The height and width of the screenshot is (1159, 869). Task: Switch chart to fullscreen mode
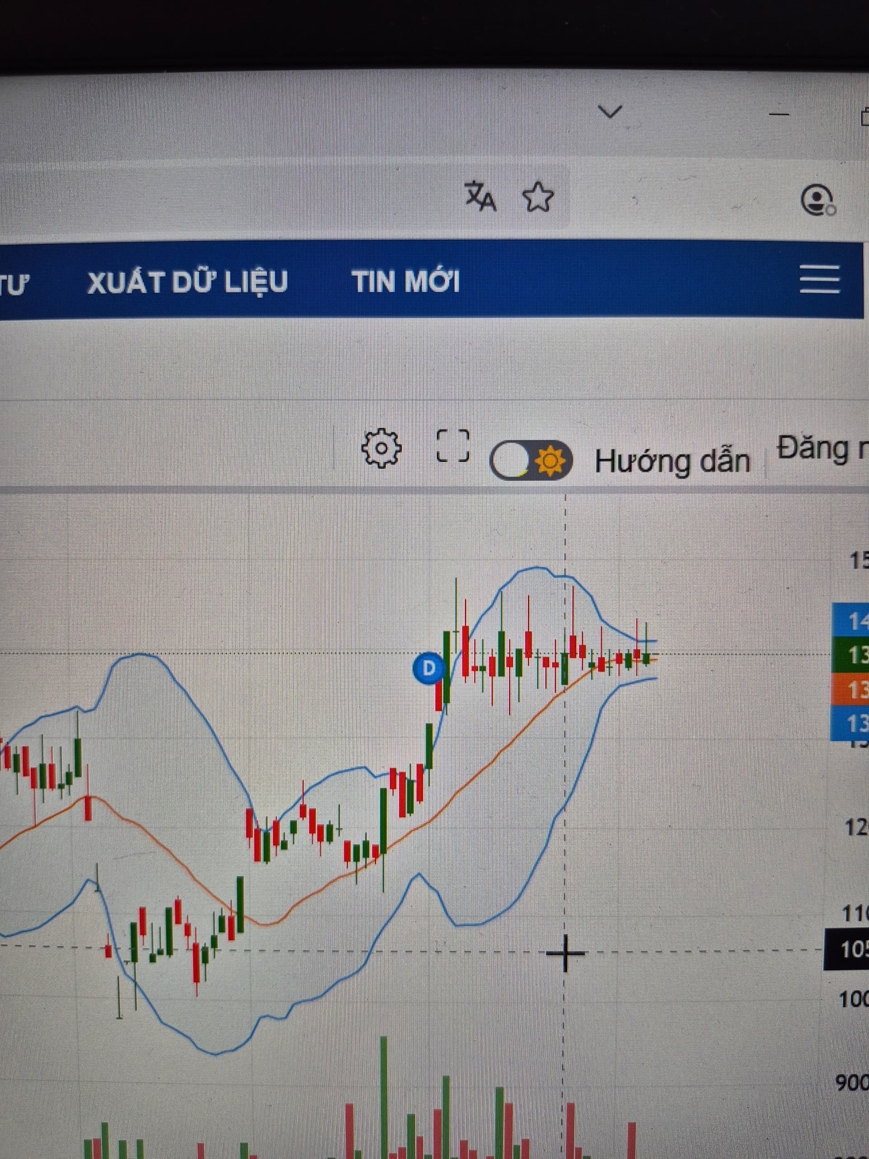coord(453,446)
